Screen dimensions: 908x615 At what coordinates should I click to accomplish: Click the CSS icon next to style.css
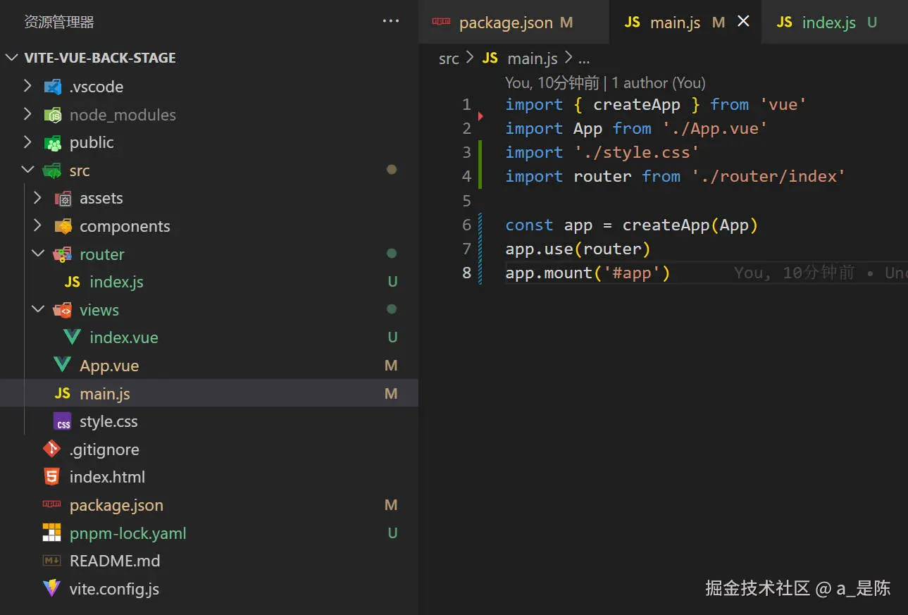click(63, 421)
